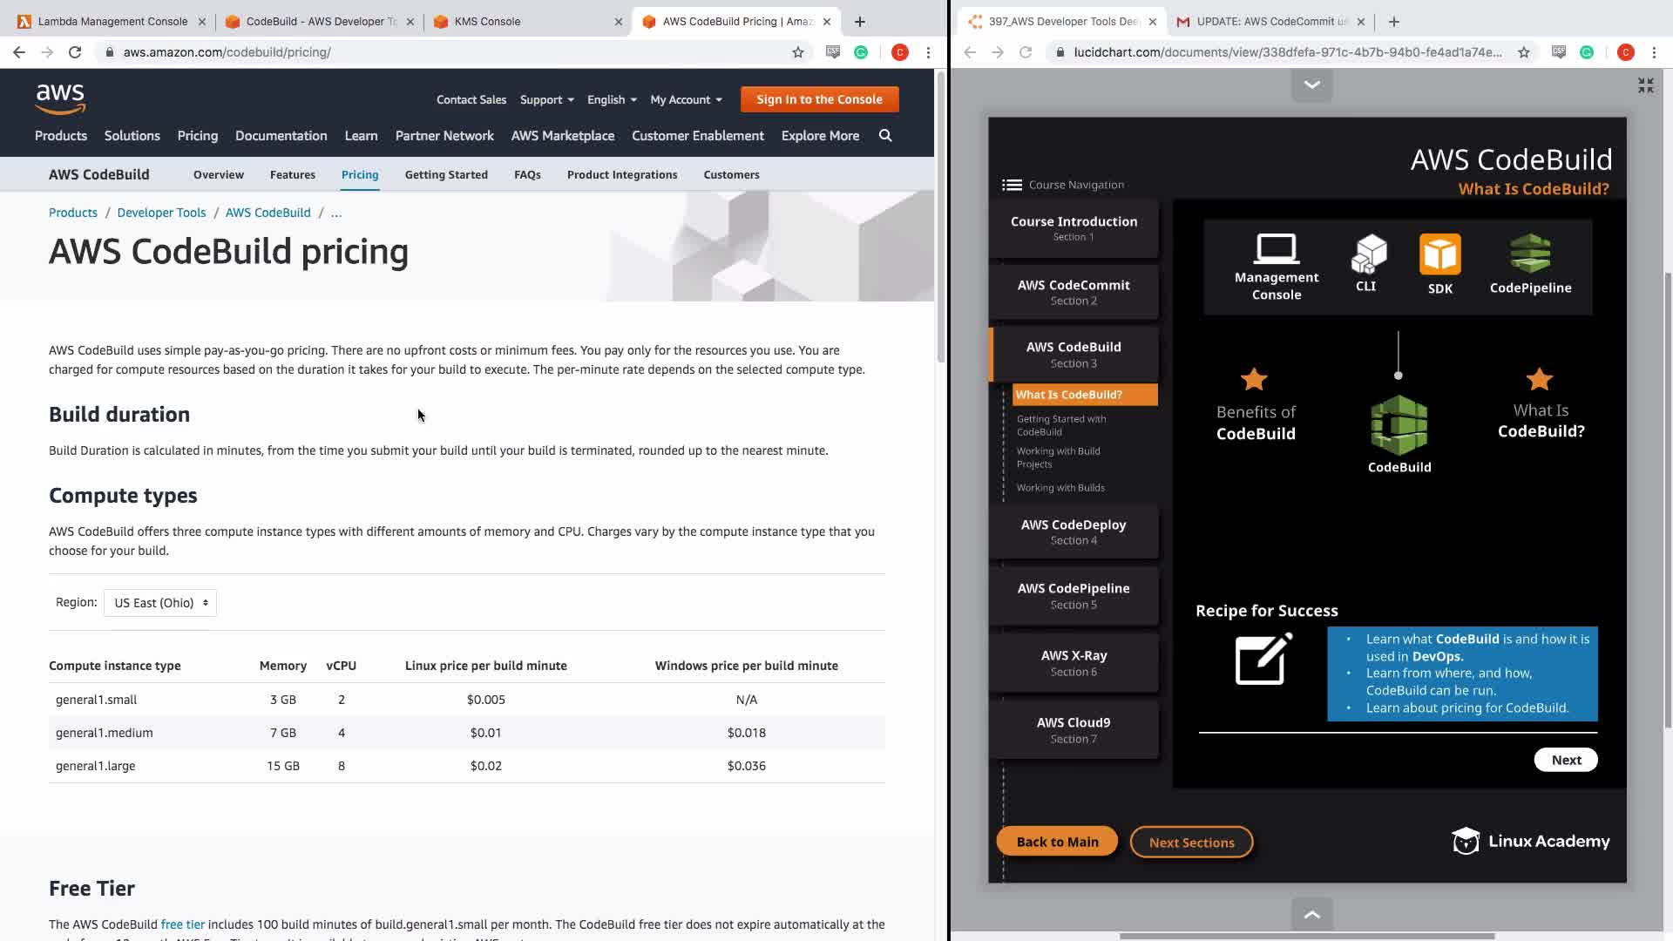Select the CodePipeline icon in the diagram
Screen dimensions: 1673x941
pos(1530,254)
